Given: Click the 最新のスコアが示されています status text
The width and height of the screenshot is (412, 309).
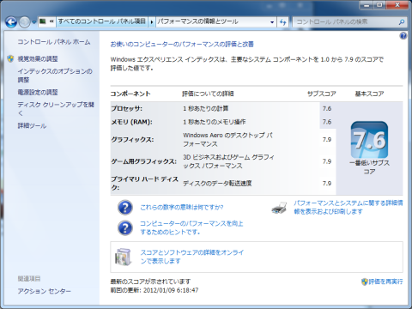Looking at the screenshot, I should (x=150, y=282).
